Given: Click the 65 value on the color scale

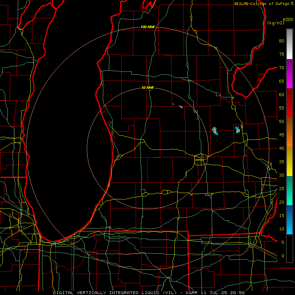Looking at the screenshot, I should pyautogui.click(x=282, y=81).
